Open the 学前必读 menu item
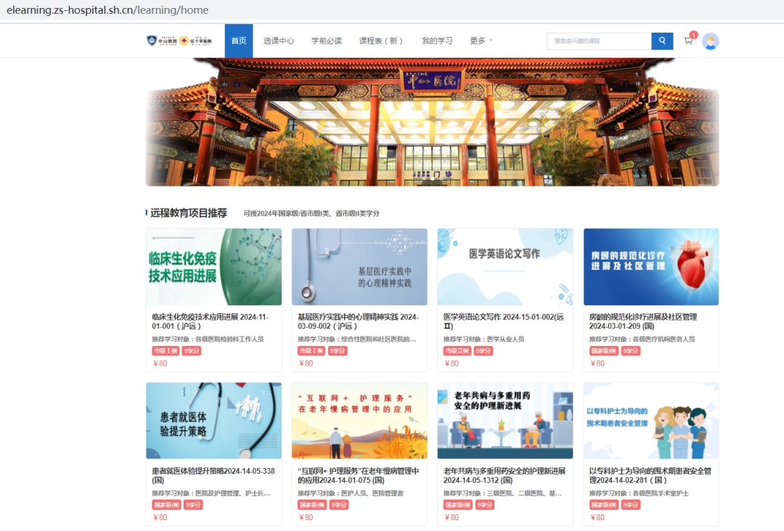The image size is (784, 531). pyautogui.click(x=327, y=41)
